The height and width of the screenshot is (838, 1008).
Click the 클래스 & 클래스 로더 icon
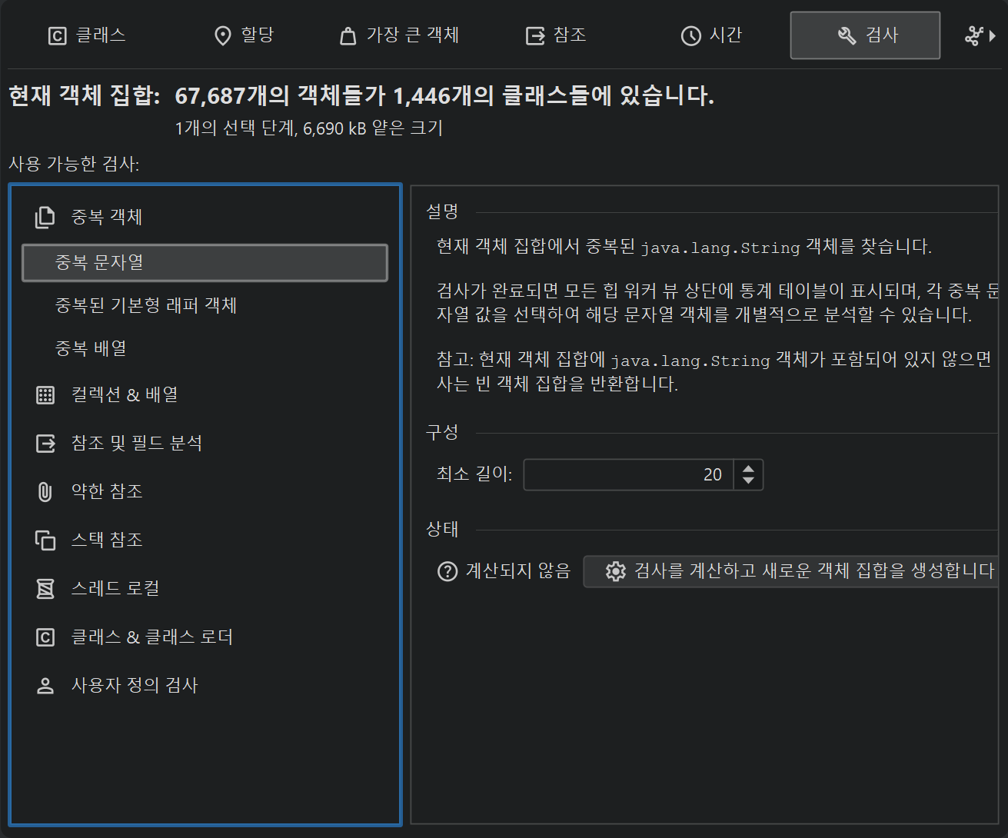(x=45, y=637)
